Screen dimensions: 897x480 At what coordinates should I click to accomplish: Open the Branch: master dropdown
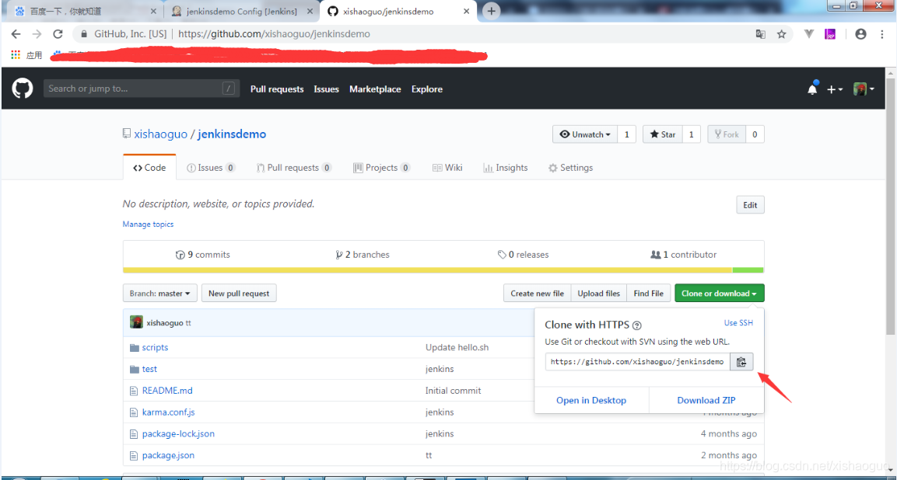160,294
